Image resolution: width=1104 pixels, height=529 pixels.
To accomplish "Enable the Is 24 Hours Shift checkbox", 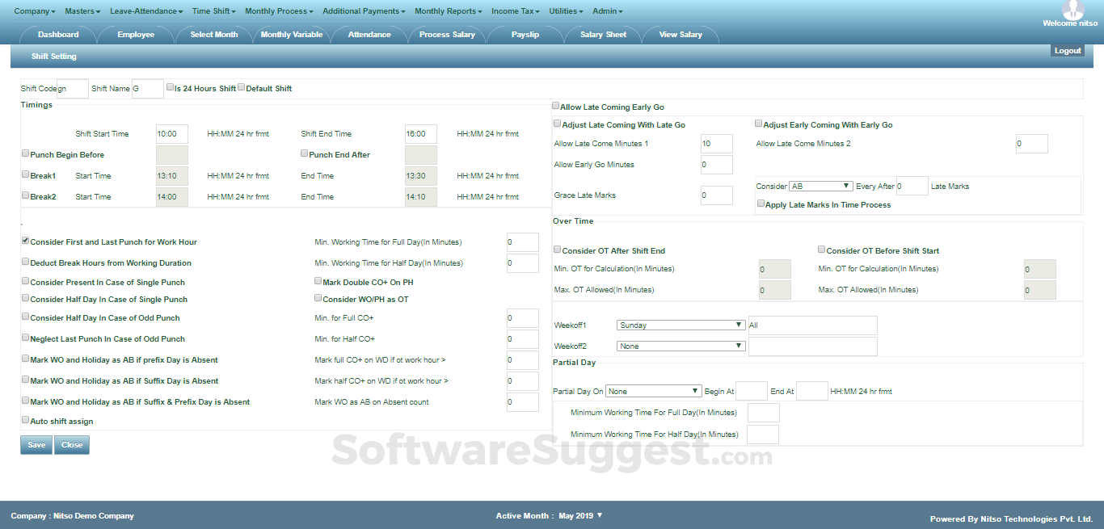I will (170, 86).
